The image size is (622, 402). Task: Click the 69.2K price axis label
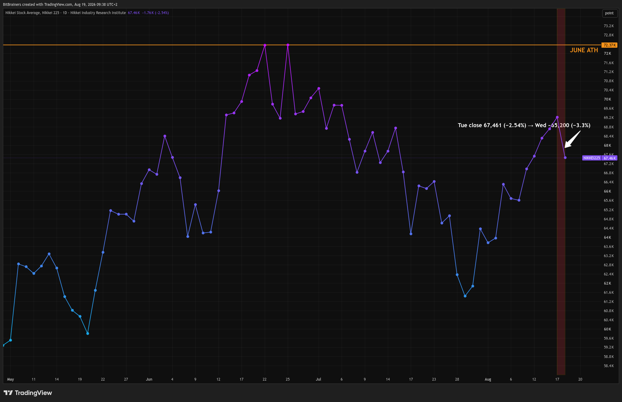click(609, 118)
